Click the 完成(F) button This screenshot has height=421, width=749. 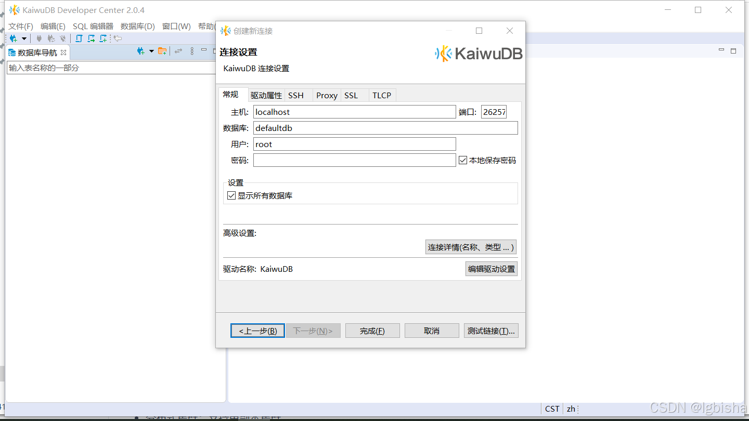click(x=372, y=331)
